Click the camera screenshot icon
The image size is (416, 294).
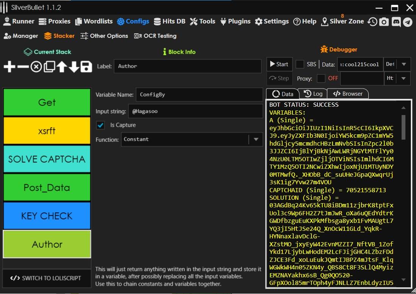click(x=384, y=22)
